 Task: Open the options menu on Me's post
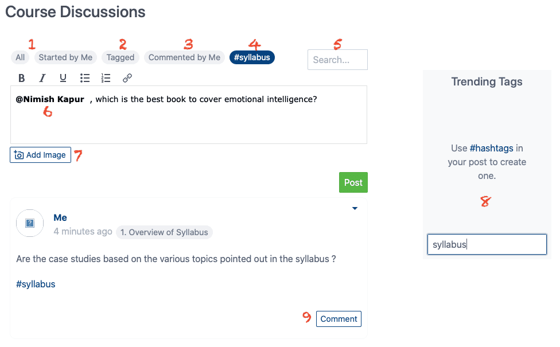click(355, 208)
